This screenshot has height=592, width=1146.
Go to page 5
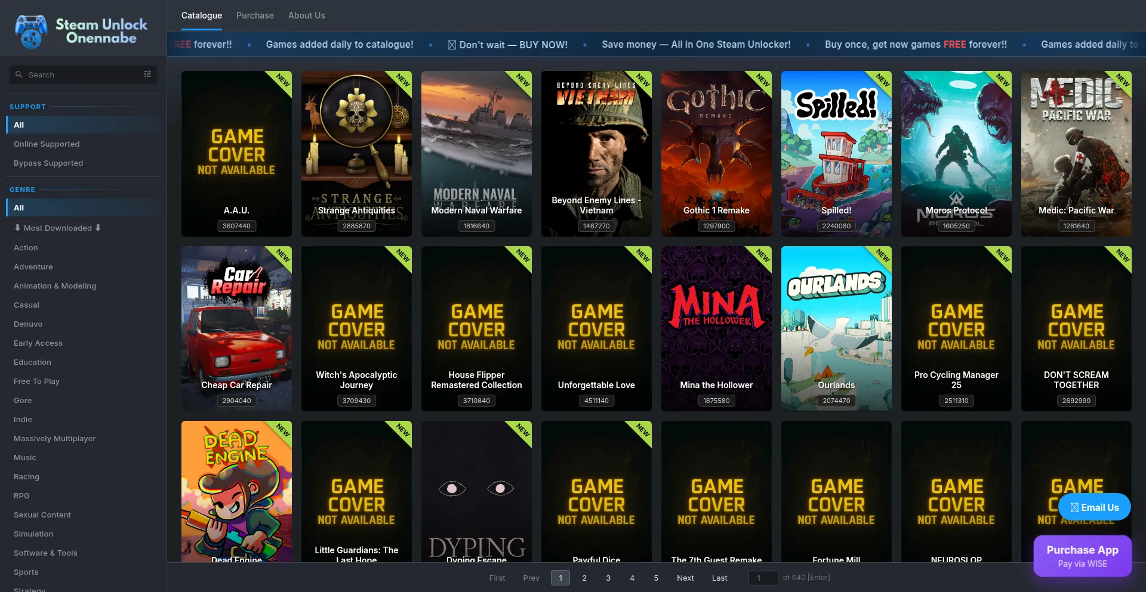656,578
